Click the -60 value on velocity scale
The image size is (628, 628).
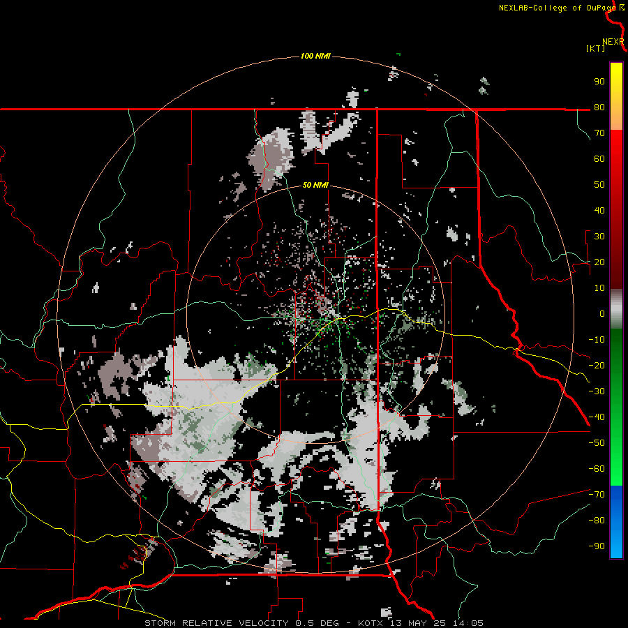(597, 469)
